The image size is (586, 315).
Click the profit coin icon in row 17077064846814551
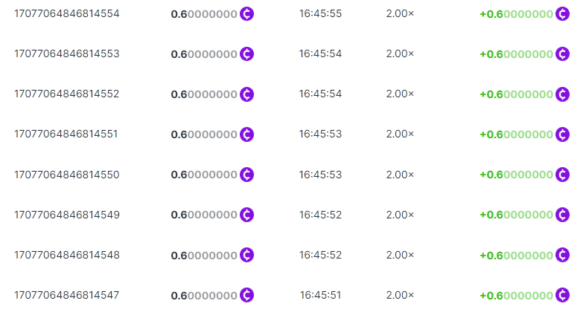pyautogui.click(x=563, y=134)
